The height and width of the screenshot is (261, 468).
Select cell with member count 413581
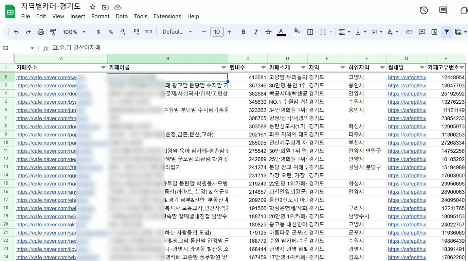[248, 78]
